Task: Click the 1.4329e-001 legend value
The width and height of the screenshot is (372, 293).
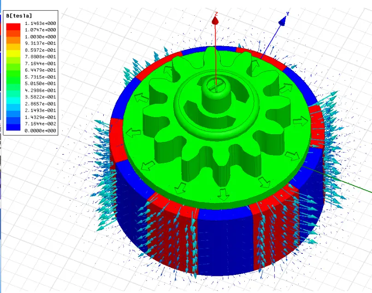Action: (x=40, y=117)
